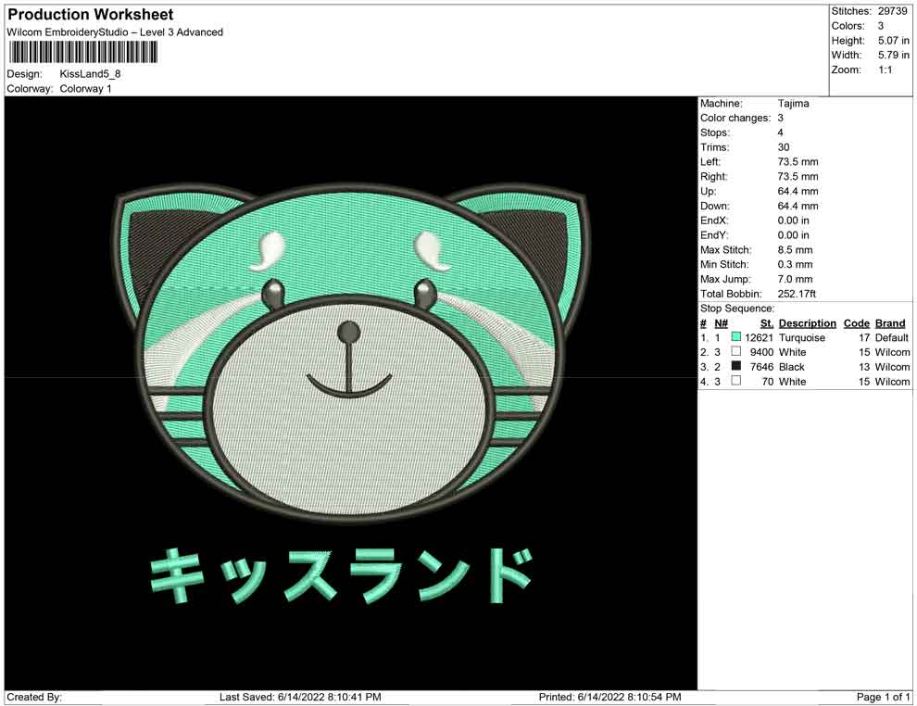Click the Turquoise color swatch in stop sequence
Image resolution: width=917 pixels, height=706 pixels.
(736, 337)
